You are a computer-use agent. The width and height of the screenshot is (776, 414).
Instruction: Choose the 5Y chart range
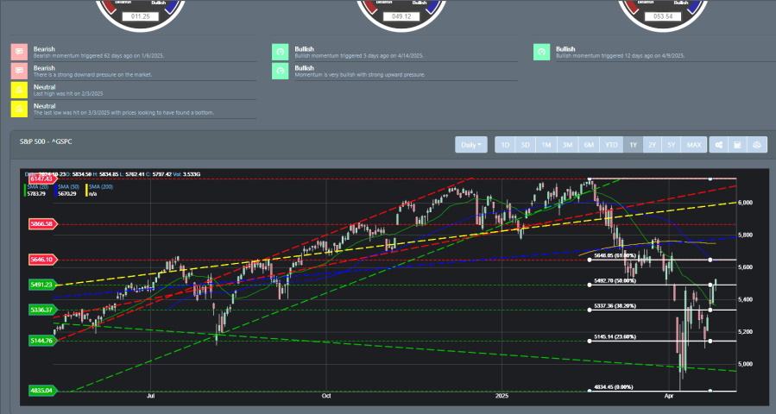pos(672,145)
